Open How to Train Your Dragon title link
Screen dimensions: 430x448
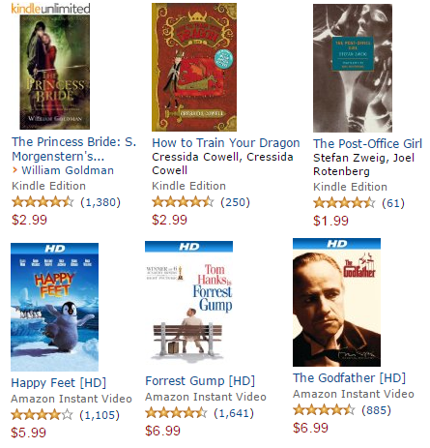[x=226, y=142]
